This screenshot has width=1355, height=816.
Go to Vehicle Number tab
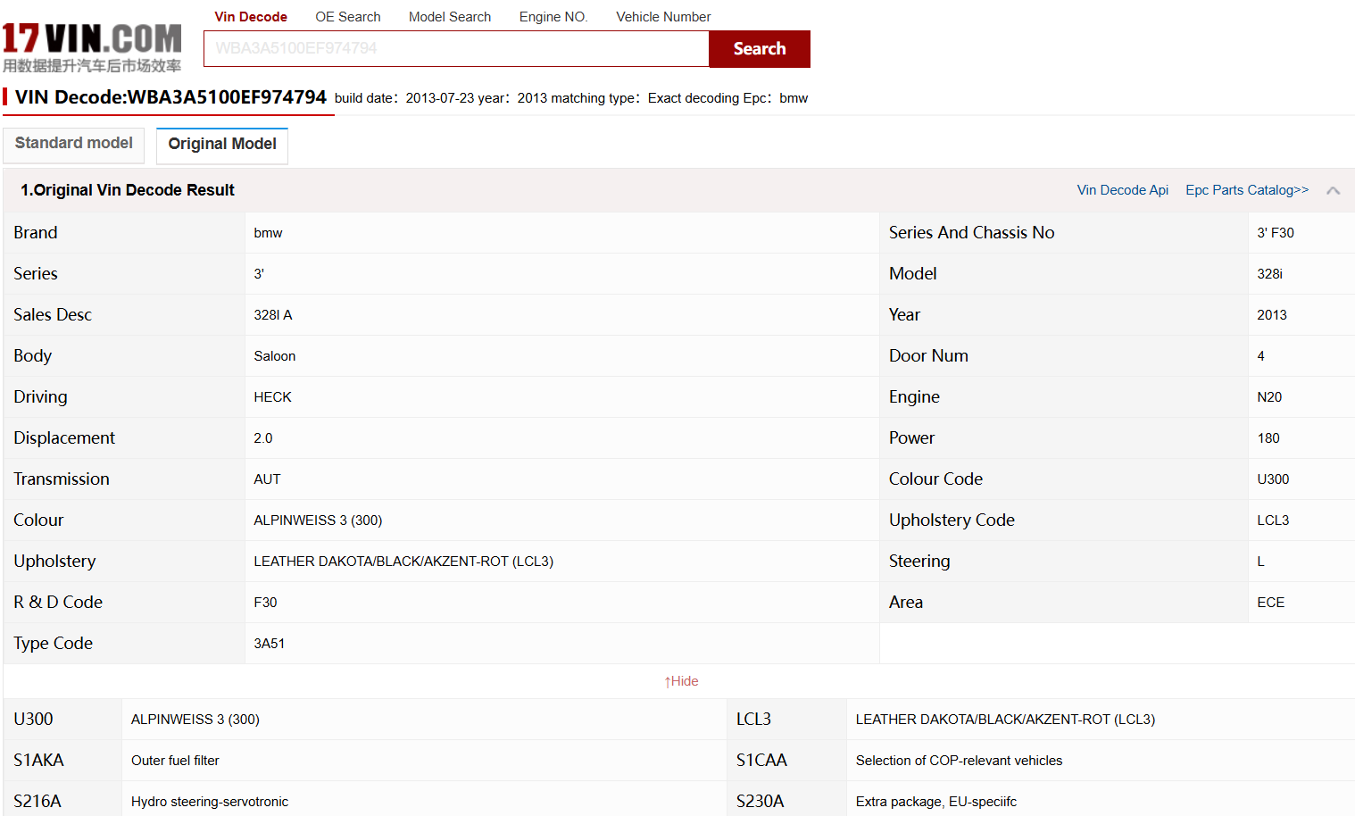pyautogui.click(x=662, y=17)
